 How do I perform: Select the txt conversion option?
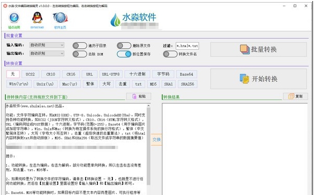(x=138, y=84)
